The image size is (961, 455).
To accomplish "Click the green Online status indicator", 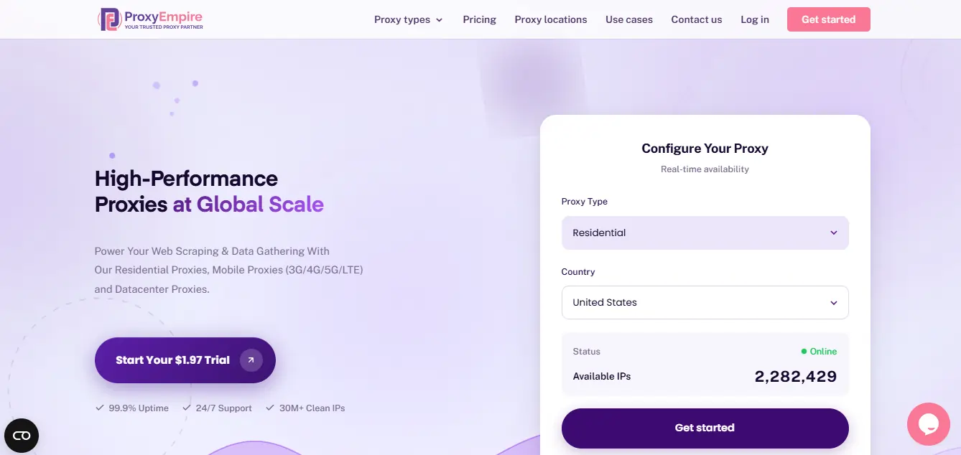I will [804, 352].
